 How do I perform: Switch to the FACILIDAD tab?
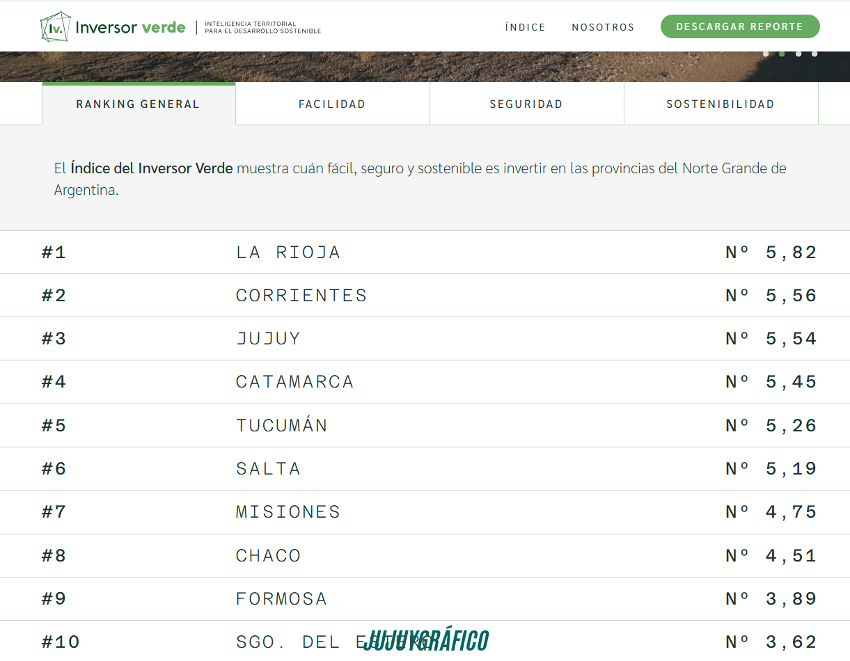332,104
